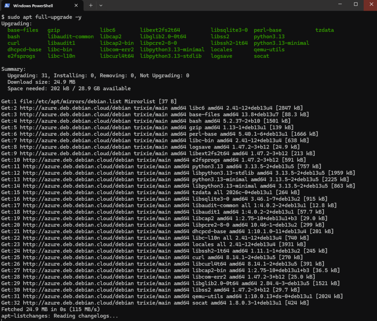Open a new tab with the plus button

click(91, 5)
